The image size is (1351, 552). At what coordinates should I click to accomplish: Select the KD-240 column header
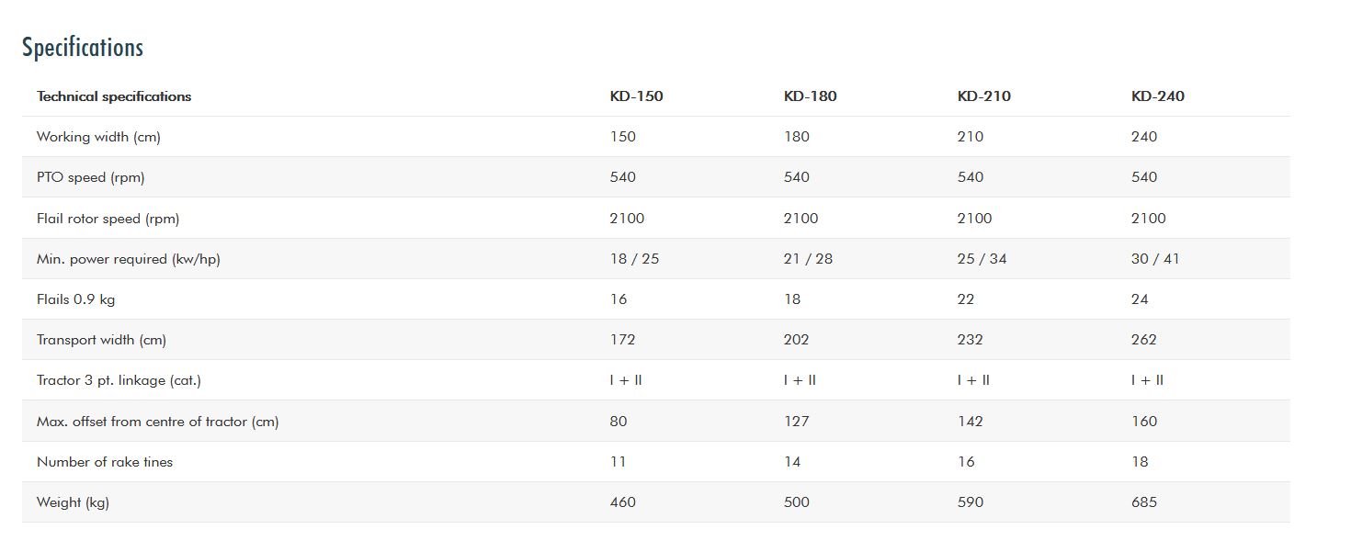click(x=1157, y=96)
